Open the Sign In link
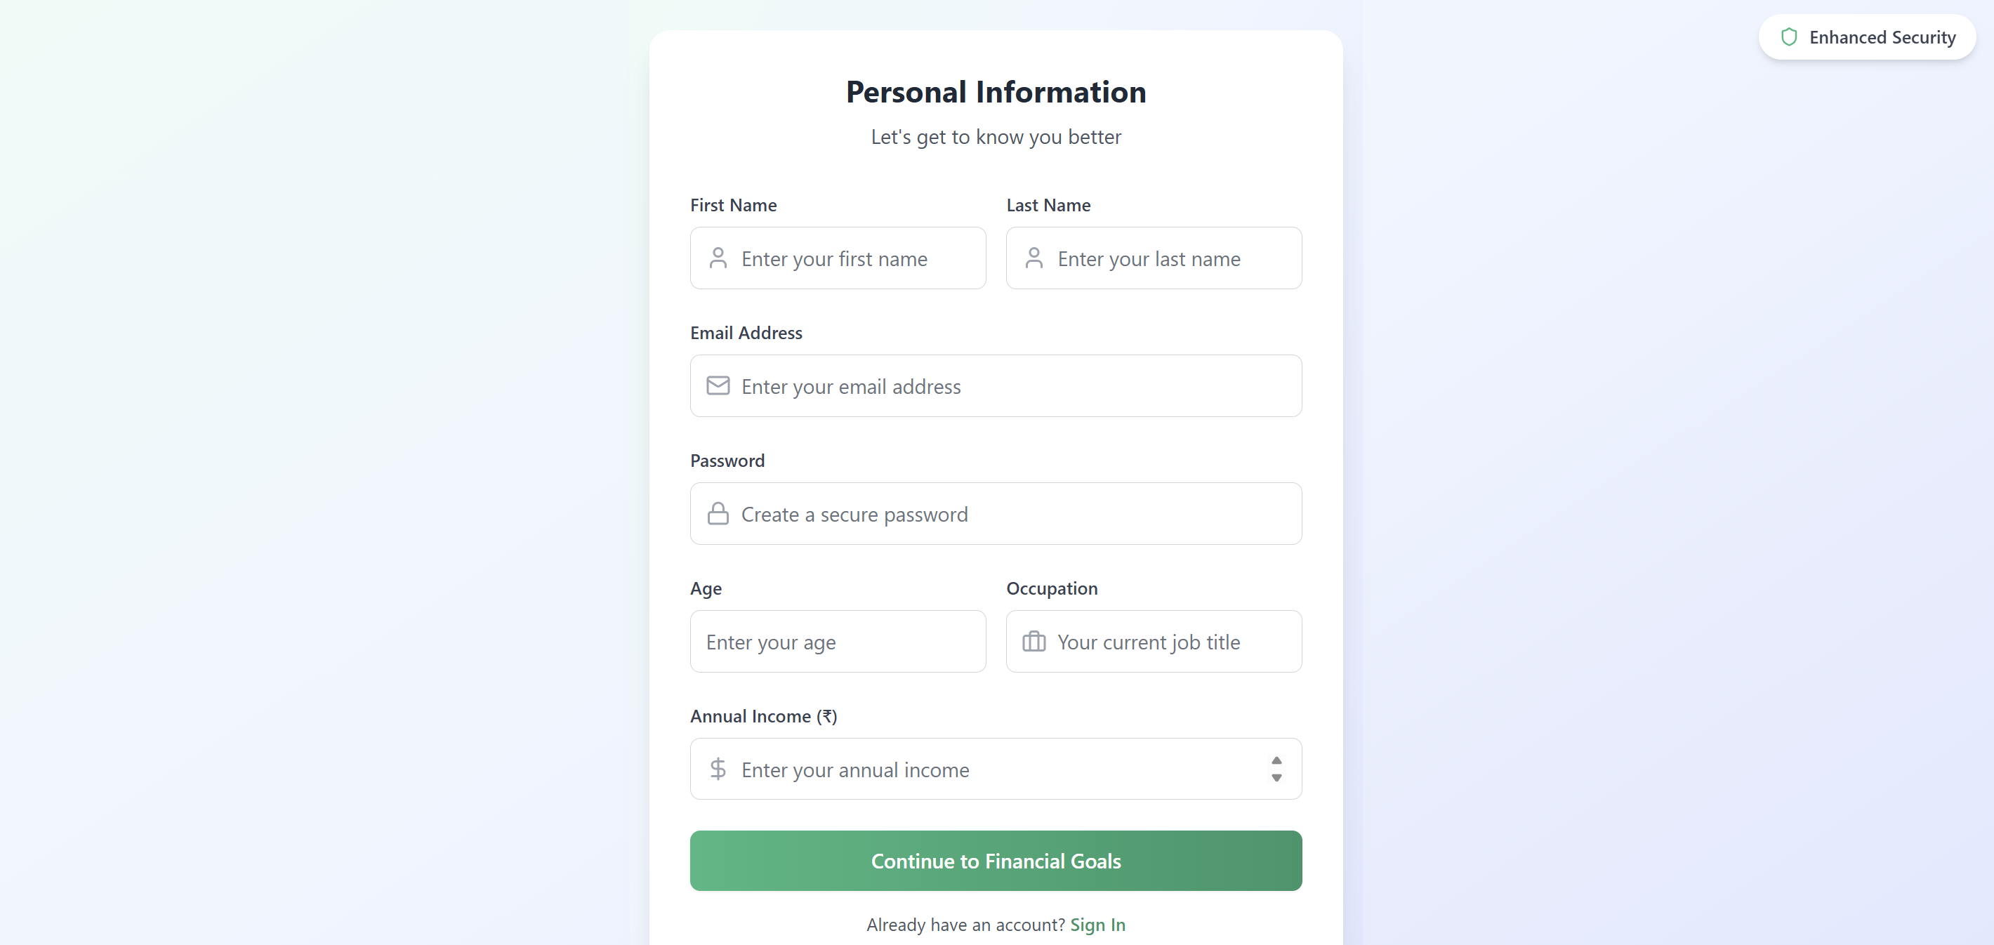The height and width of the screenshot is (945, 1994). (x=1097, y=924)
